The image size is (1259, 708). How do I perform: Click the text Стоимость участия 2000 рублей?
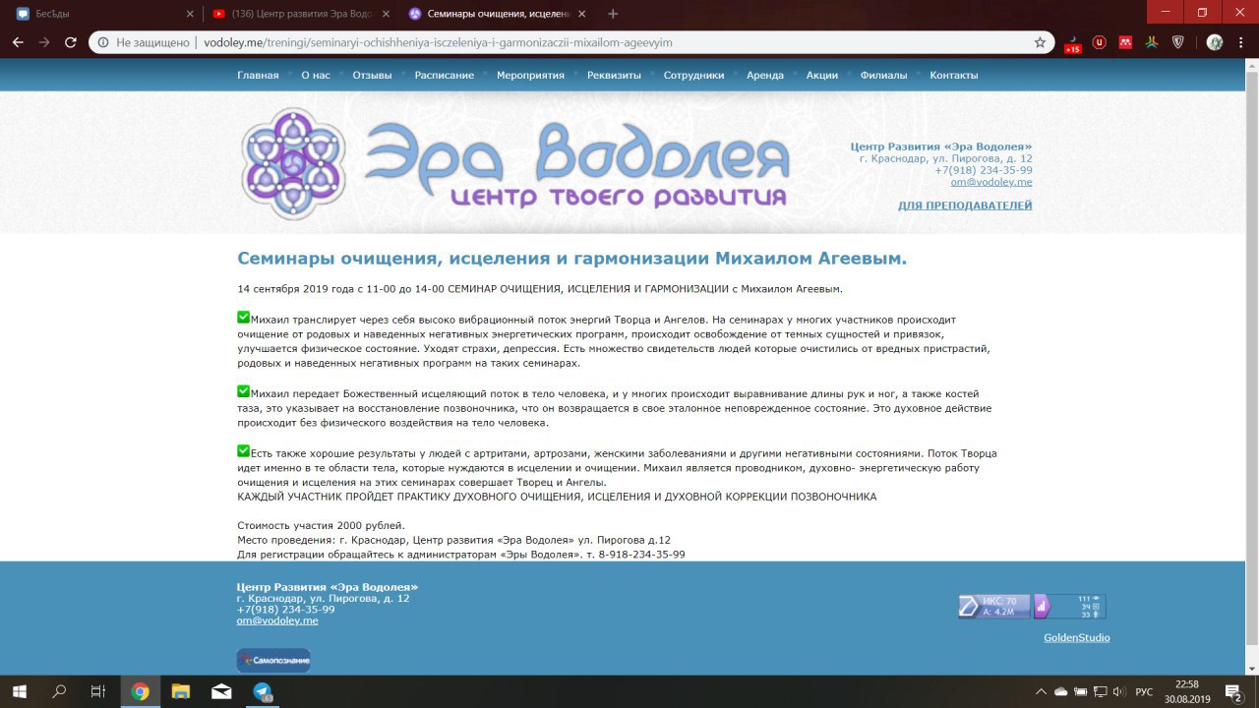(x=321, y=525)
